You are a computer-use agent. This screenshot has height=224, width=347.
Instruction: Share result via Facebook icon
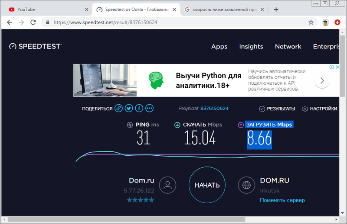point(139,109)
